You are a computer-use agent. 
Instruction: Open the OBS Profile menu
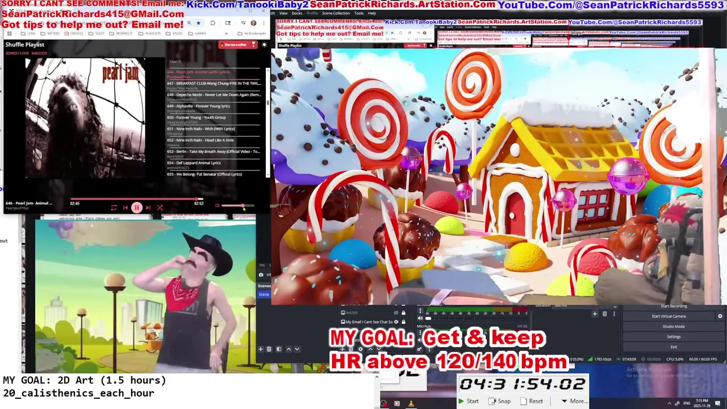pyautogui.click(x=312, y=13)
